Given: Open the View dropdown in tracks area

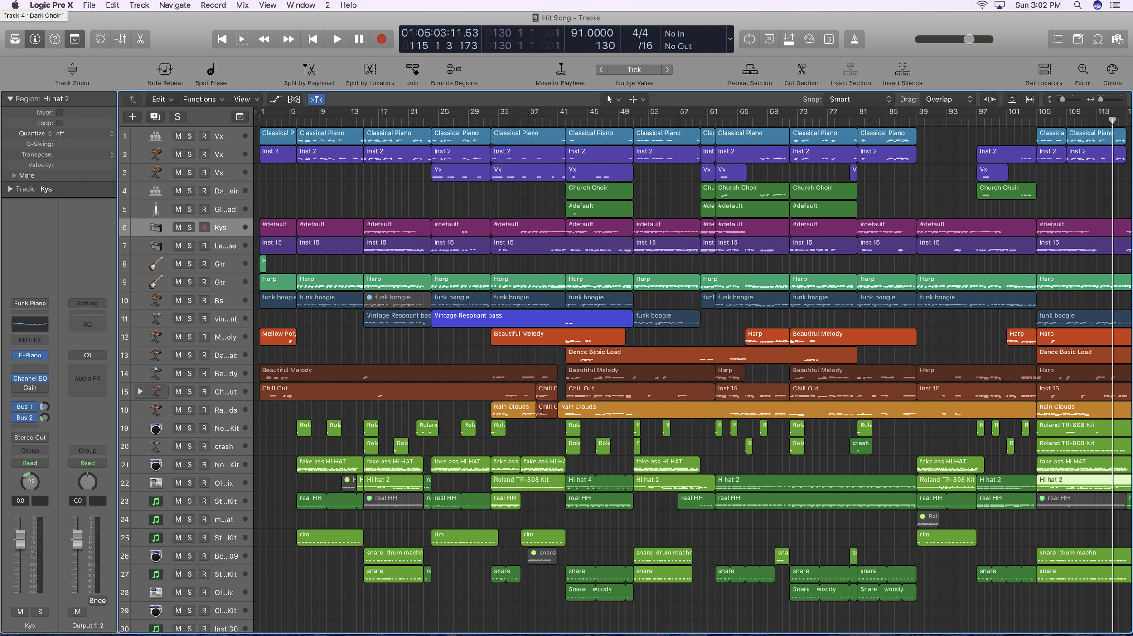Looking at the screenshot, I should point(246,99).
